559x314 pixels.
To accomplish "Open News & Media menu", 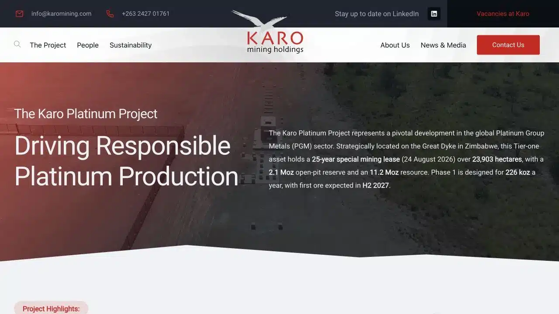I will pos(443,45).
